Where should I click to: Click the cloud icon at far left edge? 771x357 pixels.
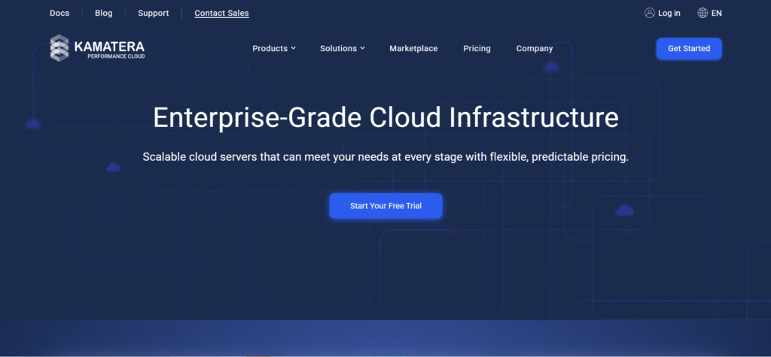point(33,123)
